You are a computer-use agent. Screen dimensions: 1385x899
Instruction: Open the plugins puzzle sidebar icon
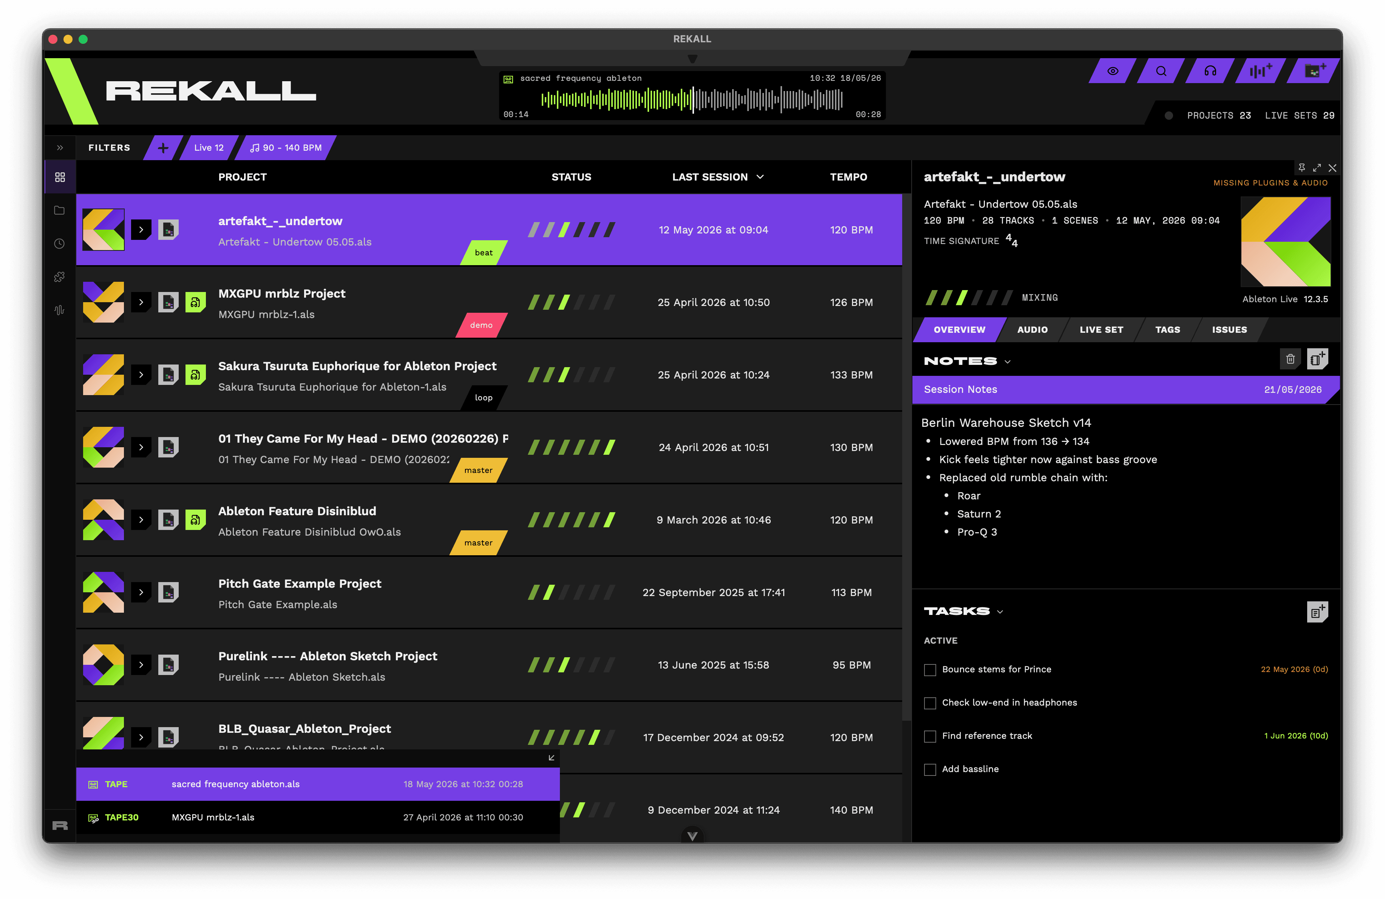click(x=59, y=277)
